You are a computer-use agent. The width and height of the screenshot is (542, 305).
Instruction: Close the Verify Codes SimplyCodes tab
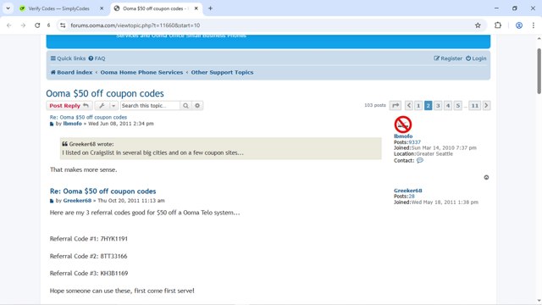pyautogui.click(x=102, y=8)
